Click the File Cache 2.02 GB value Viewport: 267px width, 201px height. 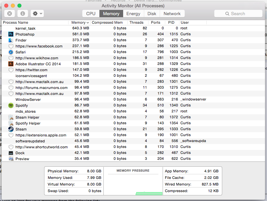point(211,178)
